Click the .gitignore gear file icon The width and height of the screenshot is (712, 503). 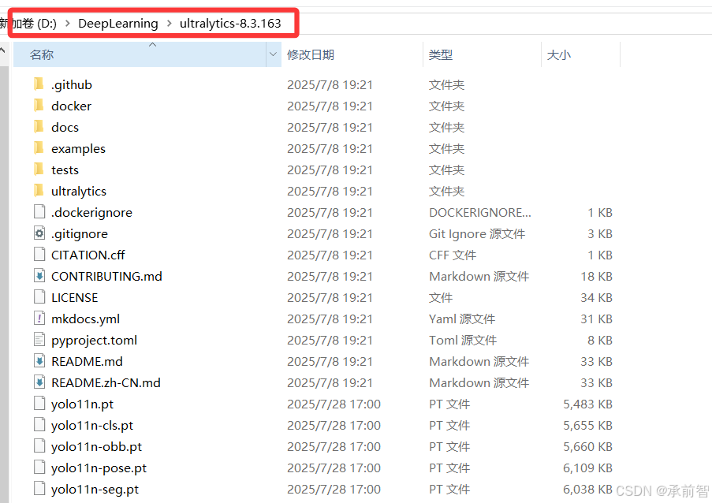(39, 233)
